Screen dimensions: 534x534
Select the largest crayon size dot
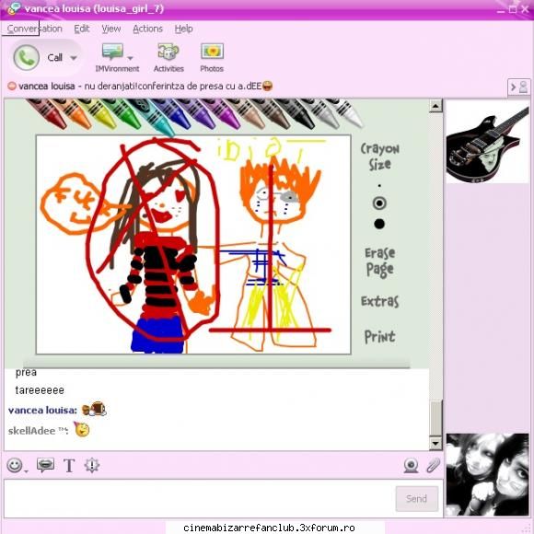pos(379,224)
